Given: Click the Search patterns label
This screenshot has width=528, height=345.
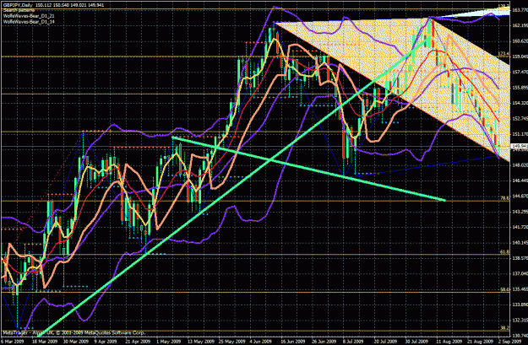Looking at the screenshot, I should (x=19, y=11).
